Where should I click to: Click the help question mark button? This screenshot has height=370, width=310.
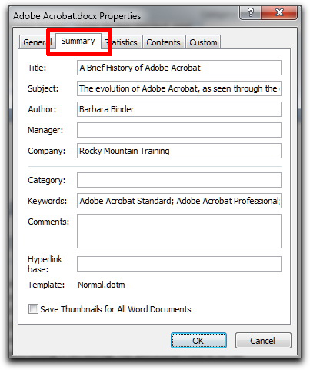250,12
